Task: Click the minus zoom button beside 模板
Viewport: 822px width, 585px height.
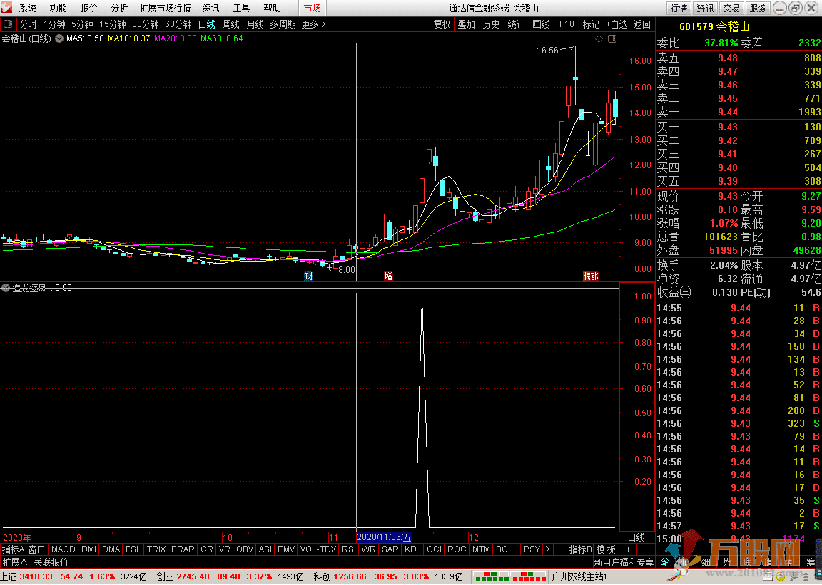Action: pos(645,549)
